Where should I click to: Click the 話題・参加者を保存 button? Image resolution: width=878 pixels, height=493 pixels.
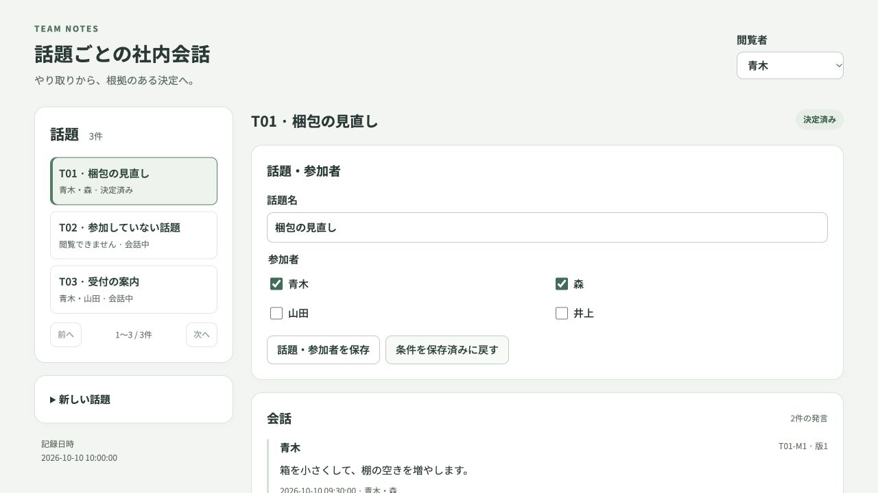pyautogui.click(x=323, y=350)
